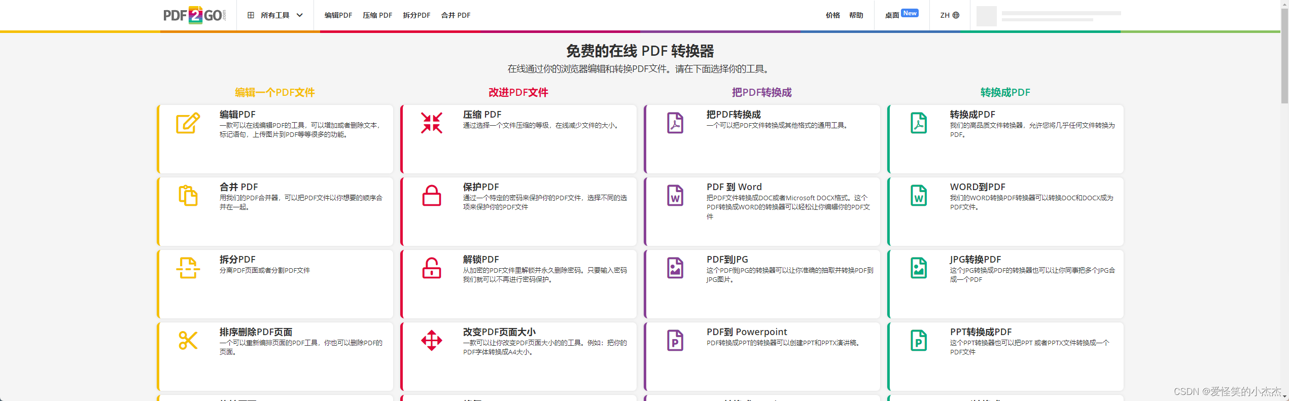
Task: Open 压缩 PDF in the top navigation
Action: 377,15
